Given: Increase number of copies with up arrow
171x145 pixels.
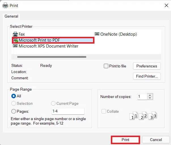Looking at the screenshot, I should click(150, 95).
